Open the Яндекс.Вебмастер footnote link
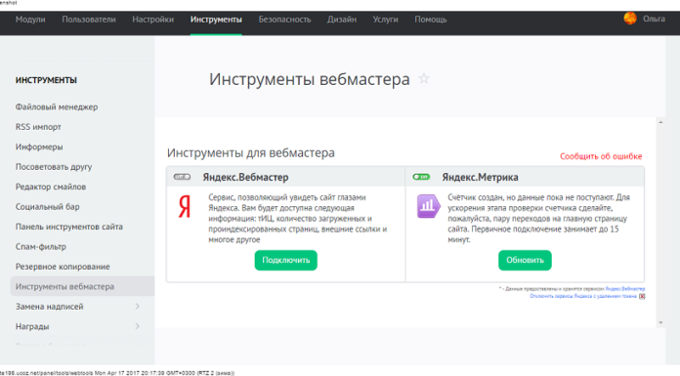680x376 pixels. 625,289
